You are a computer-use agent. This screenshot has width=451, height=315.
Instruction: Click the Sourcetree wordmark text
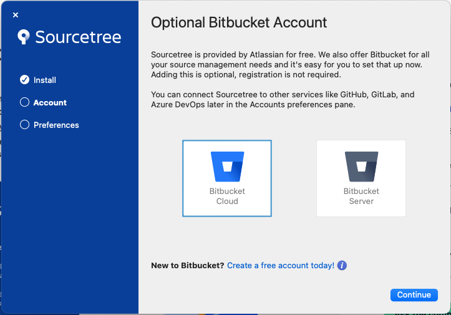[78, 37]
